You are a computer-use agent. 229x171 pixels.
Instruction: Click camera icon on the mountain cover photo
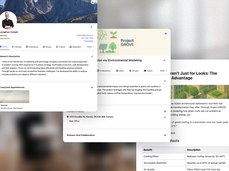[x=92, y=2]
